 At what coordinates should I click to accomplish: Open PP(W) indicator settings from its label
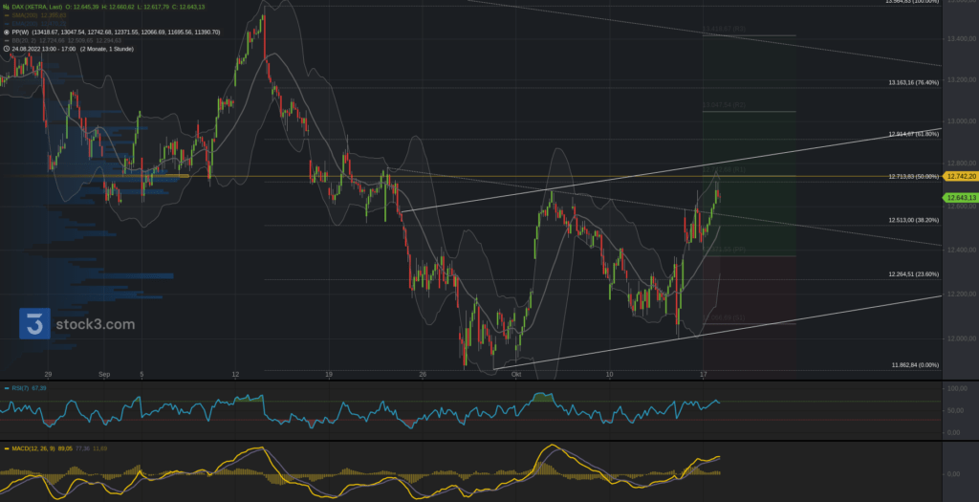point(20,32)
